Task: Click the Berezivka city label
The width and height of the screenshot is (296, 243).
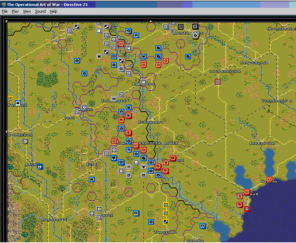Action: point(262,143)
